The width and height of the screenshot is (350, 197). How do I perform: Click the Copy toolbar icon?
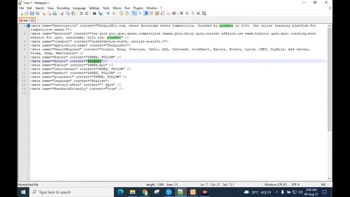(68, 13)
